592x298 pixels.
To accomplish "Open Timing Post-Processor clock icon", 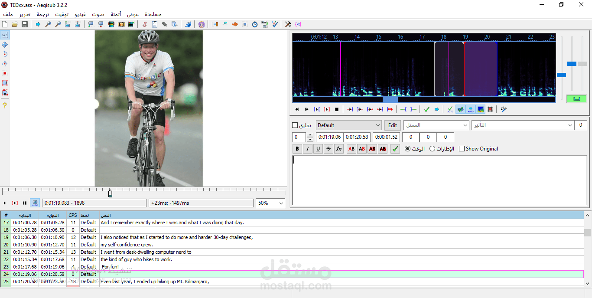I will pos(255,24).
